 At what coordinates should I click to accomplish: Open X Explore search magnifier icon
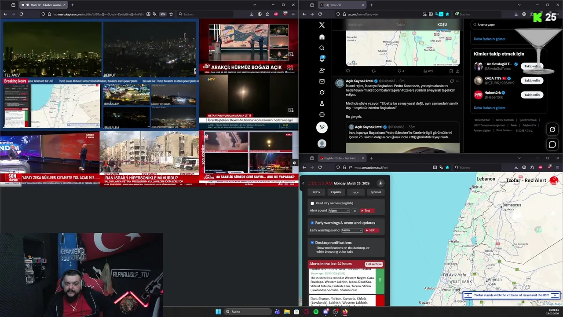tap(322, 48)
